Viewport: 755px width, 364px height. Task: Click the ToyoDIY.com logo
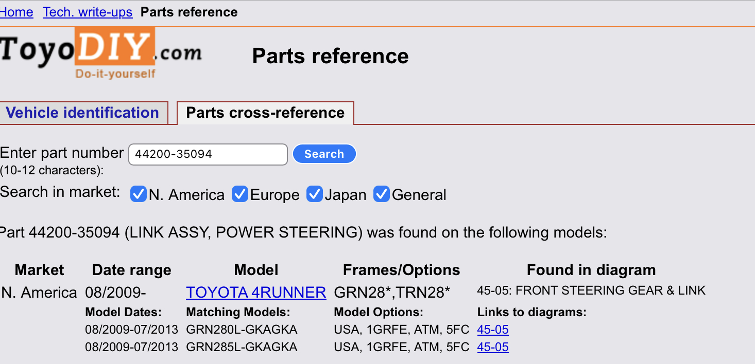(100, 53)
